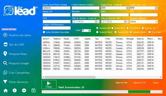Click the floppy disk save icon
166x96 pixels.
click(x=33, y=91)
